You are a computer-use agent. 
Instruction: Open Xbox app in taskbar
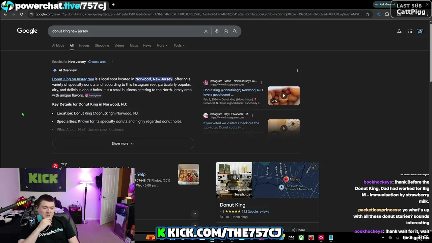point(301,238)
